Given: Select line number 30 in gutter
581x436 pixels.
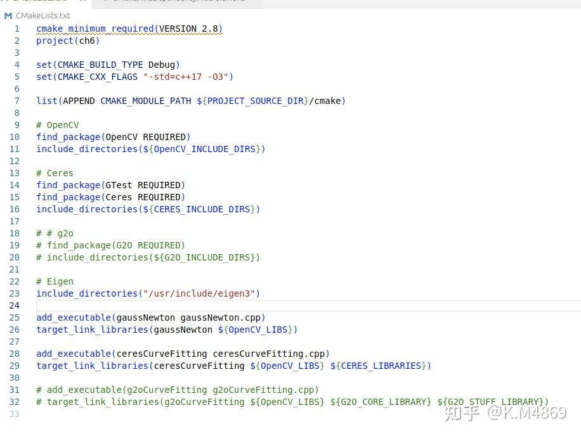Looking at the screenshot, I should click(x=15, y=378).
